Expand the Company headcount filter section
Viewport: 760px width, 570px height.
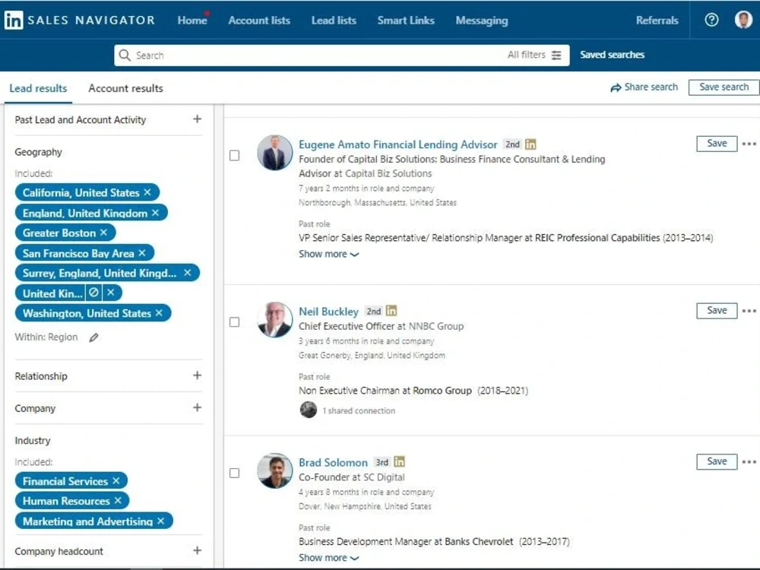198,550
